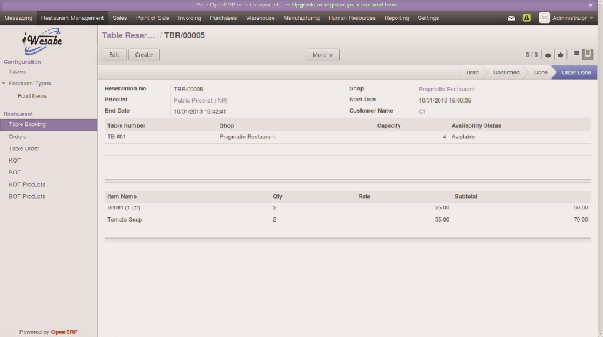Click the Create button

click(144, 55)
